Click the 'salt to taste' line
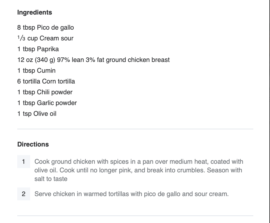Screen dimensions: 270x223 click(51, 179)
